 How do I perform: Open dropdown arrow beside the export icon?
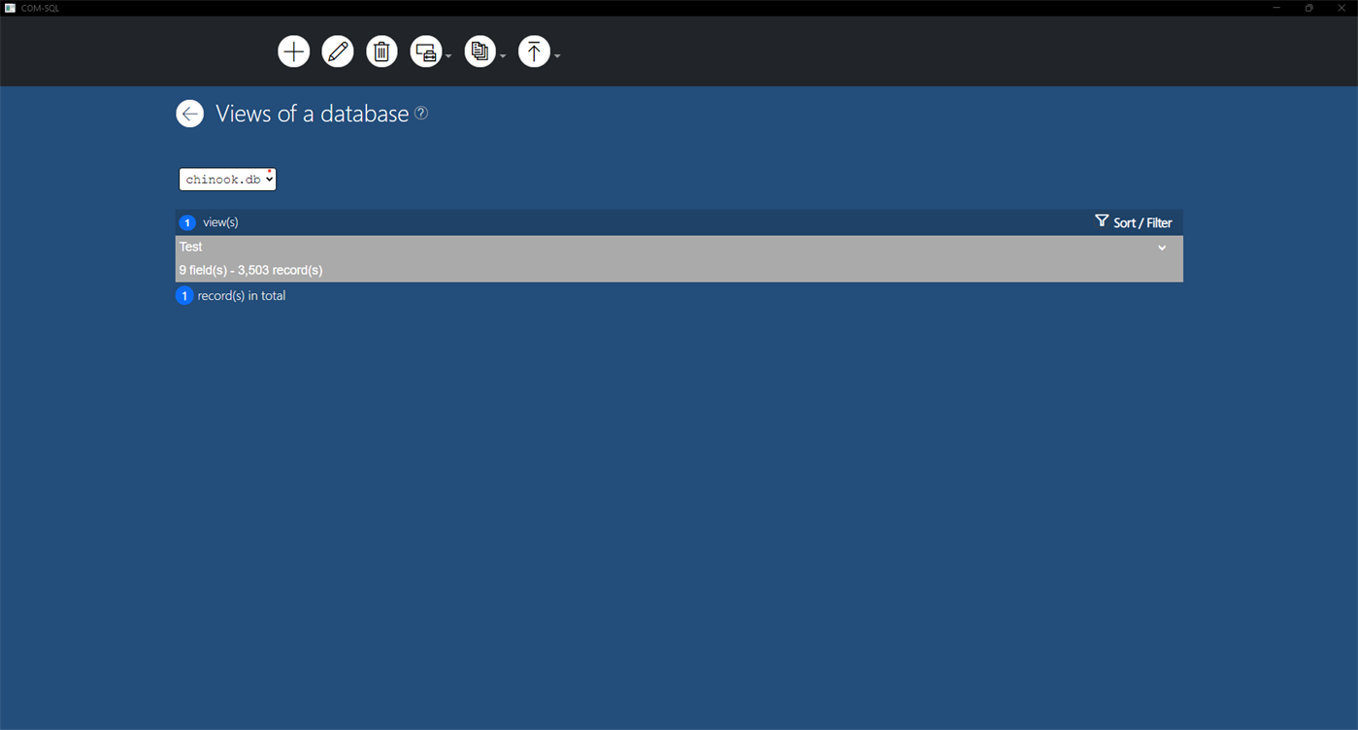click(557, 56)
